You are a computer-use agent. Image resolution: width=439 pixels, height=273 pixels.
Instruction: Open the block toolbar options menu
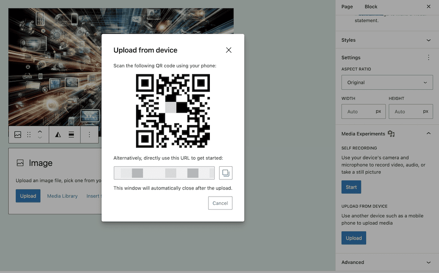[90, 134]
